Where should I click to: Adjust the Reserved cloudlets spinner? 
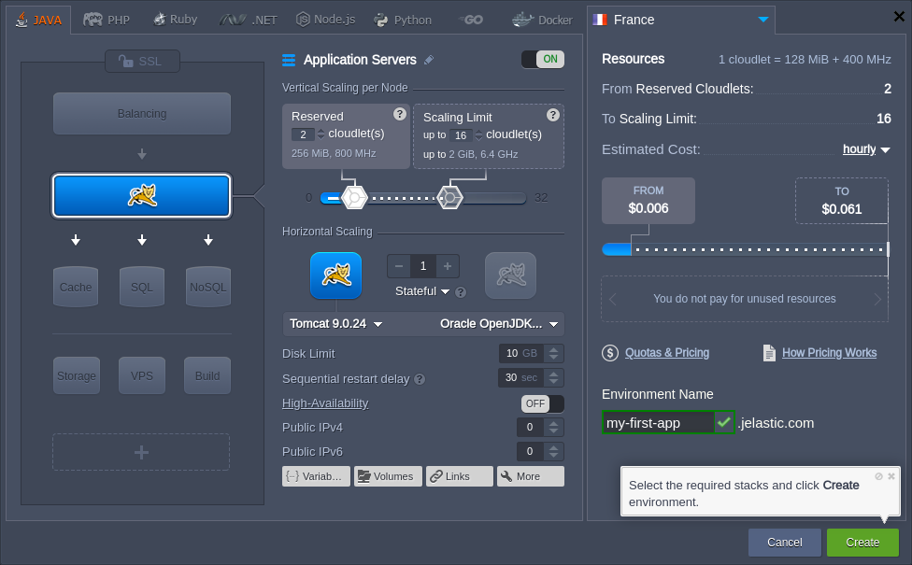(321, 134)
